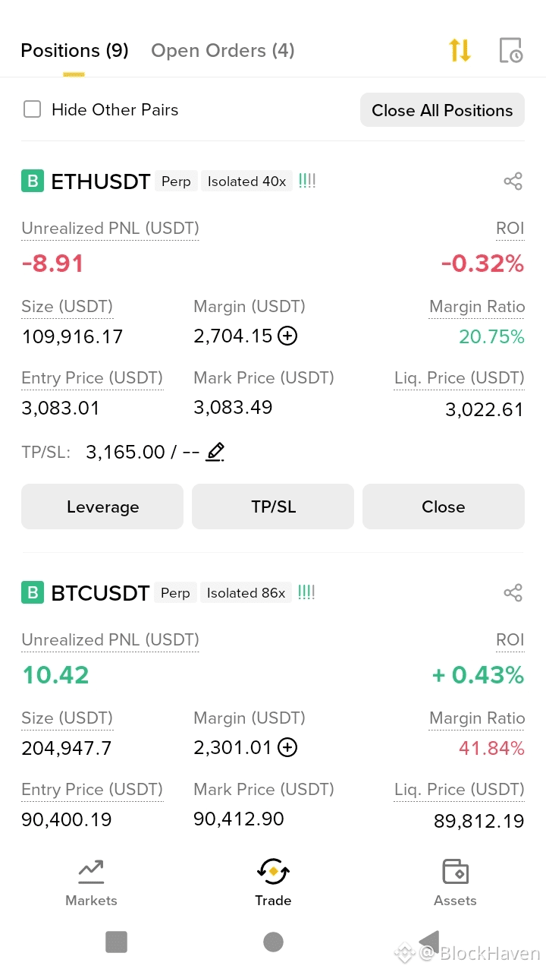
Task: Tap the Trade icon in the bottom nav
Action: [x=273, y=872]
